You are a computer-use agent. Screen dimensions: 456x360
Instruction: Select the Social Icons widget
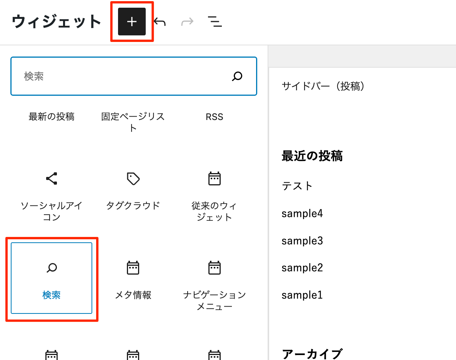[x=52, y=188]
